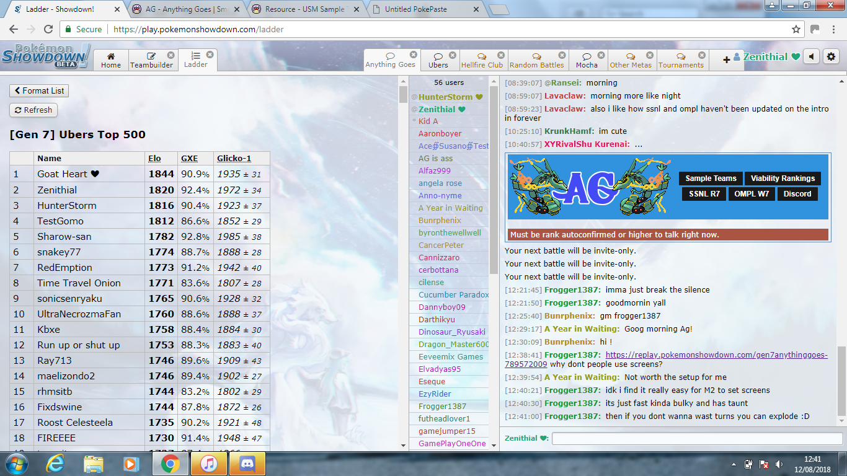Open the options gear icon
This screenshot has width=847, height=476.
[x=831, y=56]
